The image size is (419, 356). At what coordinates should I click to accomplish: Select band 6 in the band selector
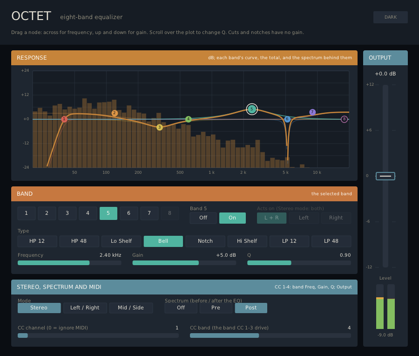tap(129, 213)
